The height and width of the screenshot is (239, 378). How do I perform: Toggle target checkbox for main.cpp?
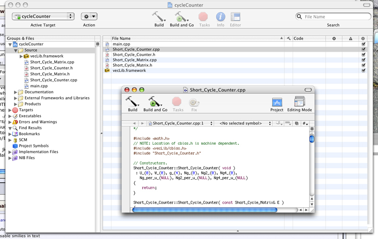tap(363, 44)
